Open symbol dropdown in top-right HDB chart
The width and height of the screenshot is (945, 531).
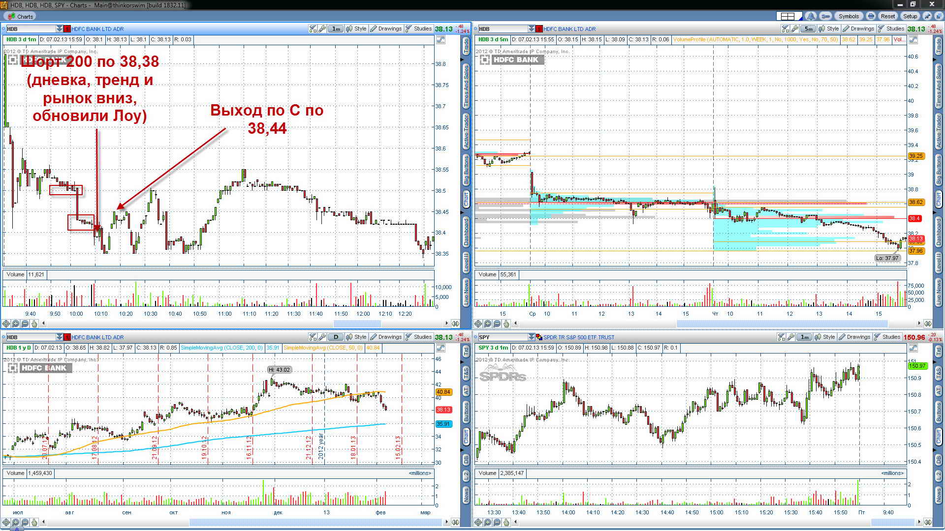click(x=532, y=29)
